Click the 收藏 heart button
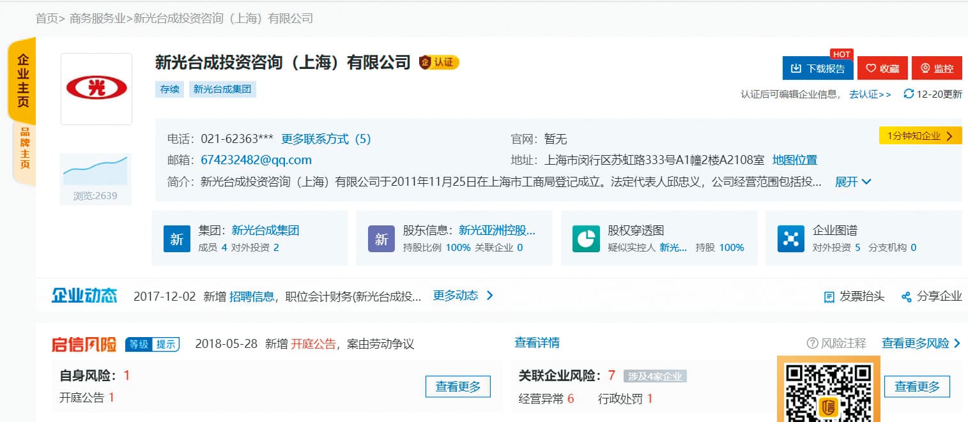 tap(882, 68)
